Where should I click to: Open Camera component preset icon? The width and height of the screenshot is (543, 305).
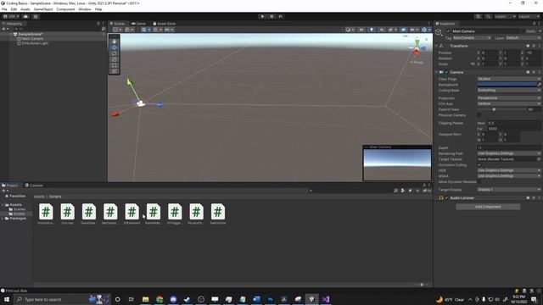tap(534, 72)
